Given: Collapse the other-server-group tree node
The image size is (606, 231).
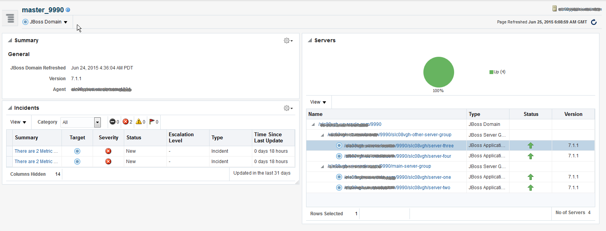Looking at the screenshot, I should (x=322, y=135).
